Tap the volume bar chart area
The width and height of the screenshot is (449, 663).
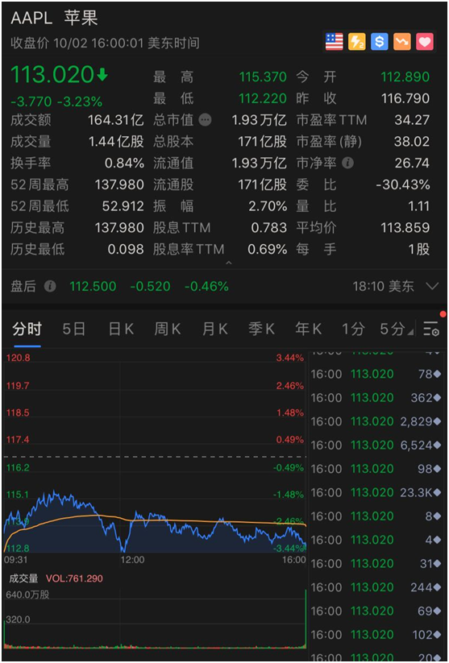155,617
